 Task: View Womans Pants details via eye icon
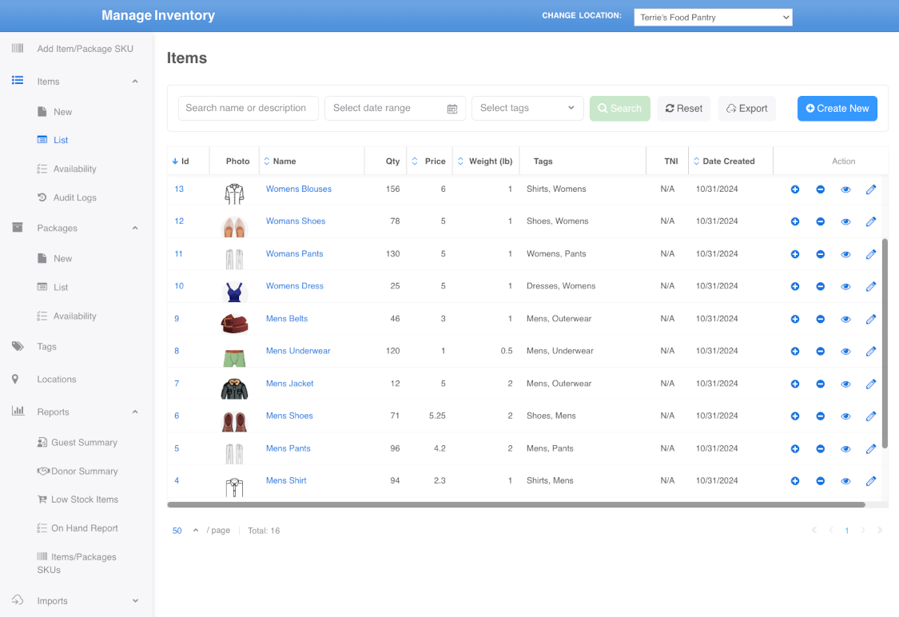(x=845, y=254)
